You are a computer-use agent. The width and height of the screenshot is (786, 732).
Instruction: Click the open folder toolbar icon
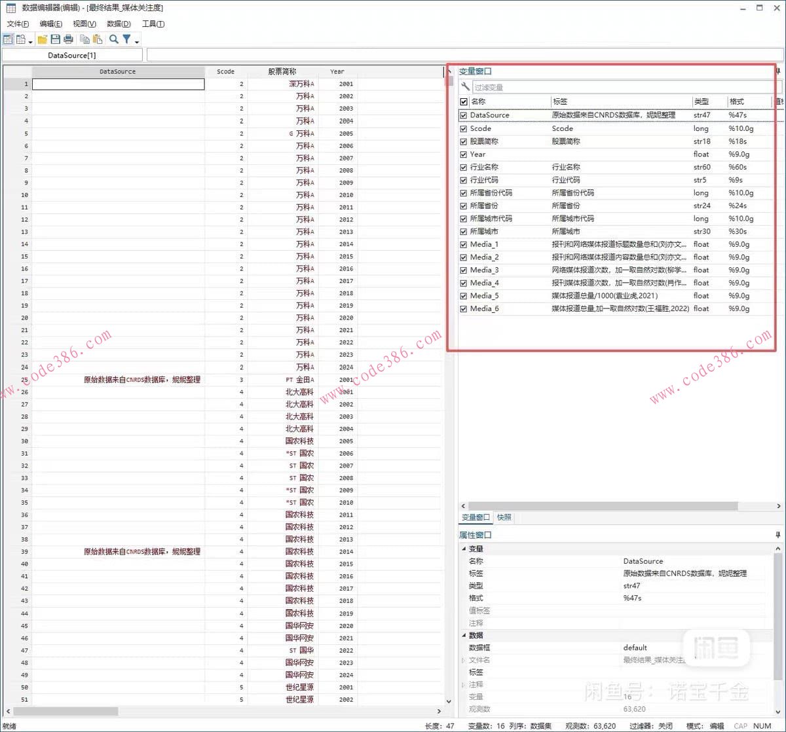click(43, 39)
